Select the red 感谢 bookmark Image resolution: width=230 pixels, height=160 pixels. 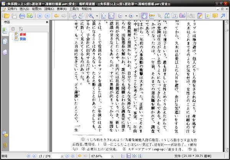23,35
